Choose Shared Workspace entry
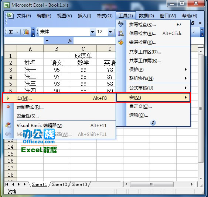 pyautogui.click(x=153, y=52)
